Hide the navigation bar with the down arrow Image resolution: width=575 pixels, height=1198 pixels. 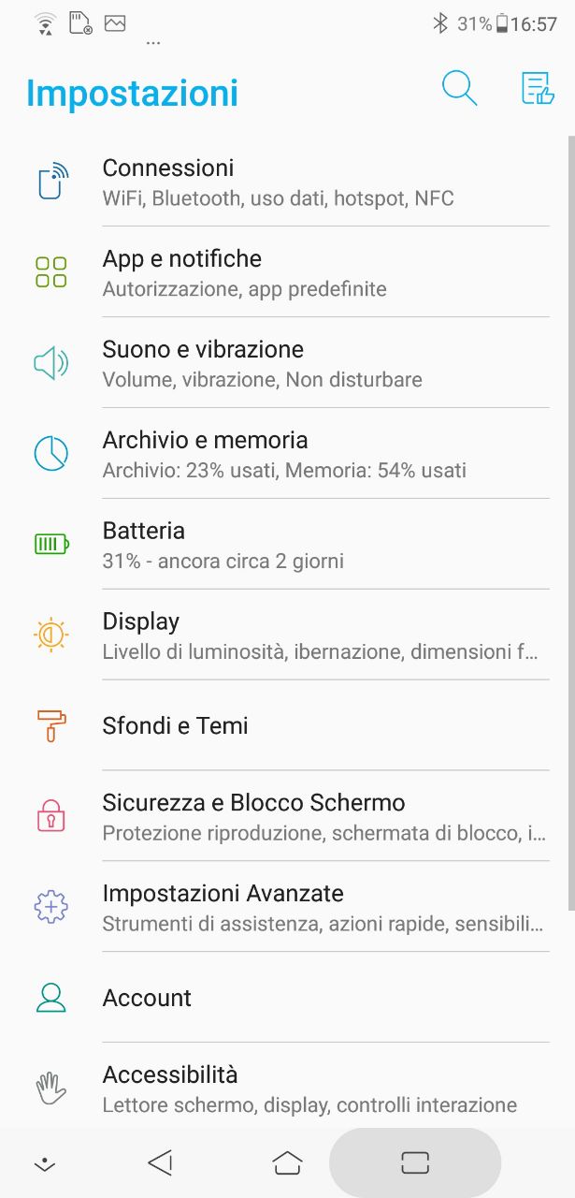44,1163
